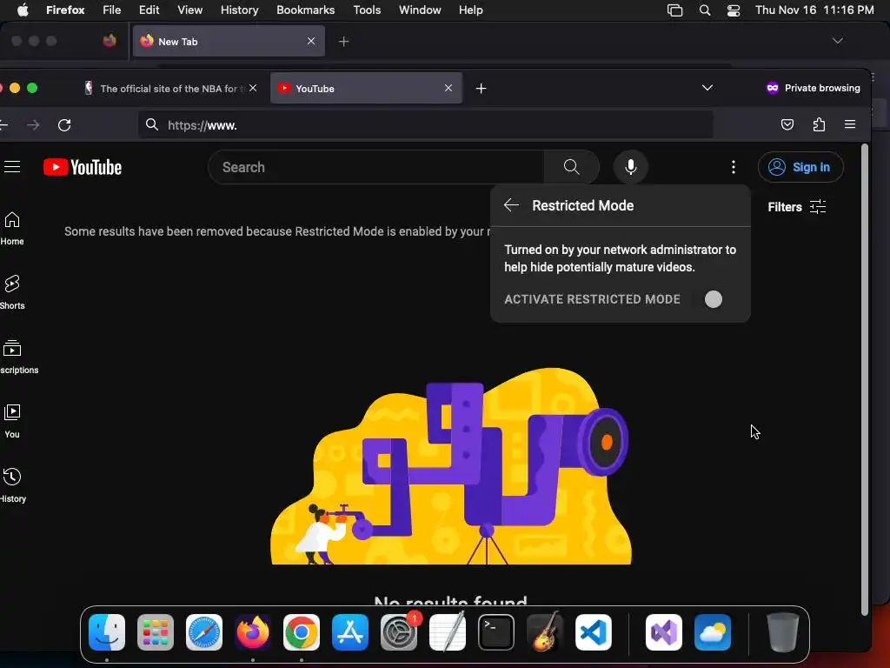The image size is (890, 668).
Task: Click the YouTube logo
Action: coord(83,167)
